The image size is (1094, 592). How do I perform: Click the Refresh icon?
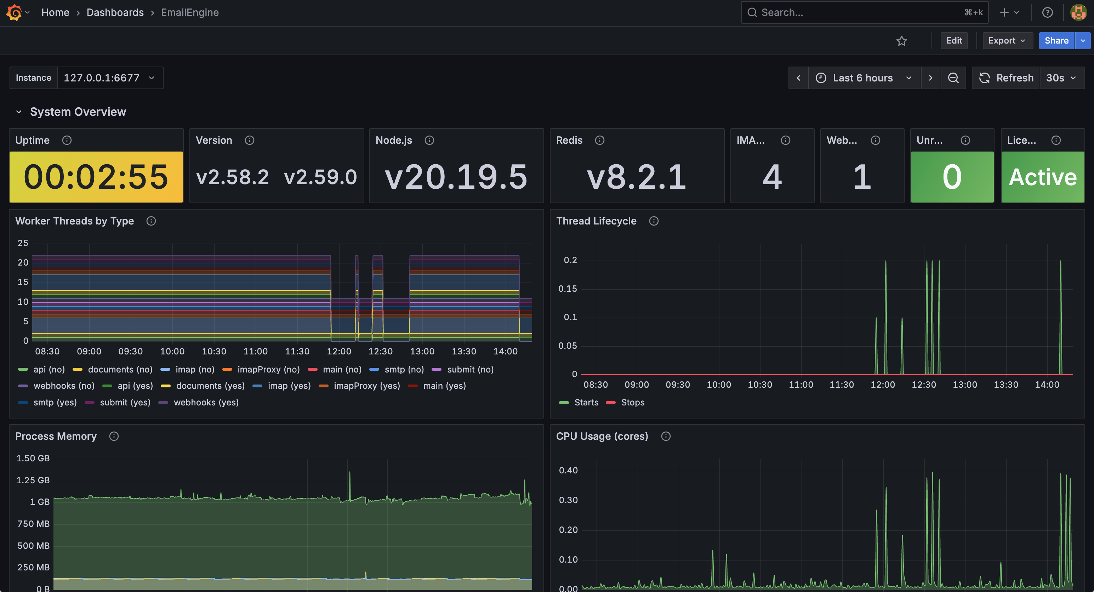985,78
